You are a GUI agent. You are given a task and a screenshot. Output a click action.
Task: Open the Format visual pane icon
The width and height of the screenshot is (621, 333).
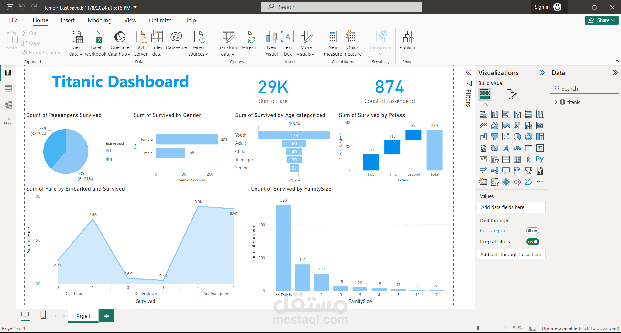[511, 94]
